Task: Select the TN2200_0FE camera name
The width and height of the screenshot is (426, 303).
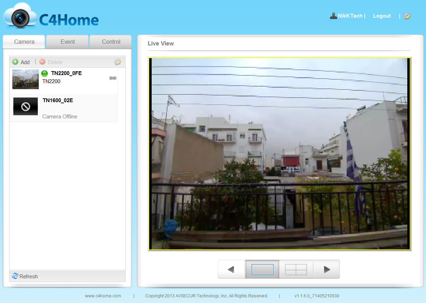Action: coord(66,73)
